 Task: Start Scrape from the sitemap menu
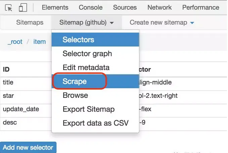(75, 81)
